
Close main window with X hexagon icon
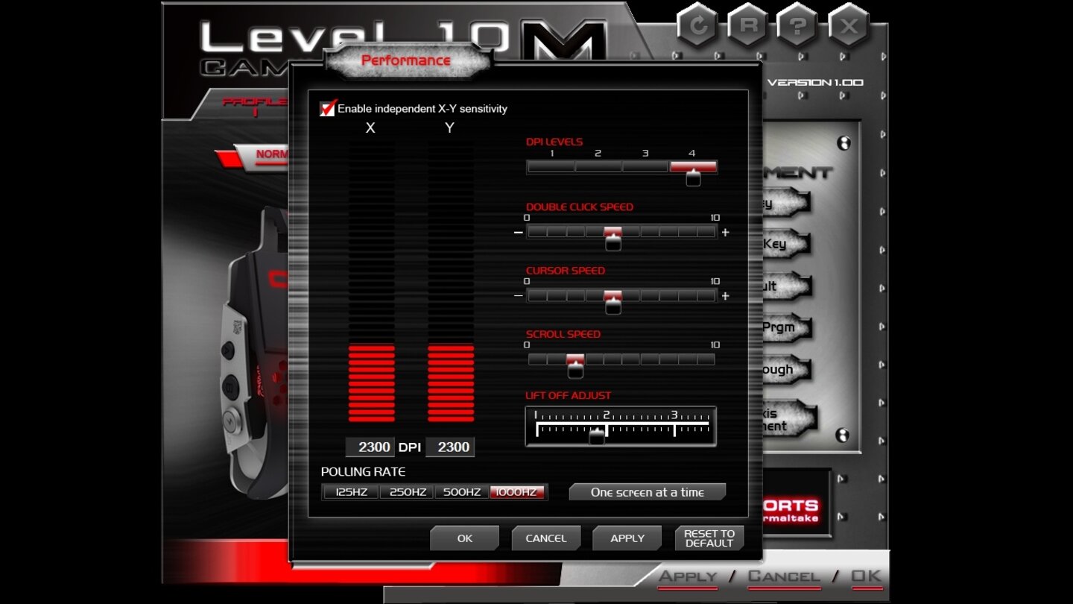click(849, 26)
